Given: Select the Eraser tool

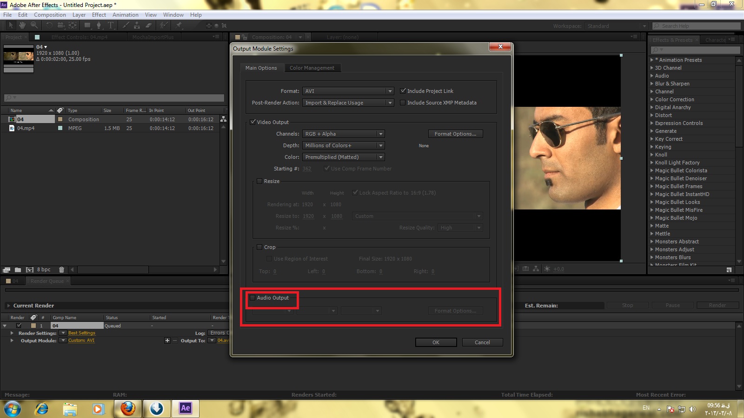Looking at the screenshot, I should [x=149, y=26].
